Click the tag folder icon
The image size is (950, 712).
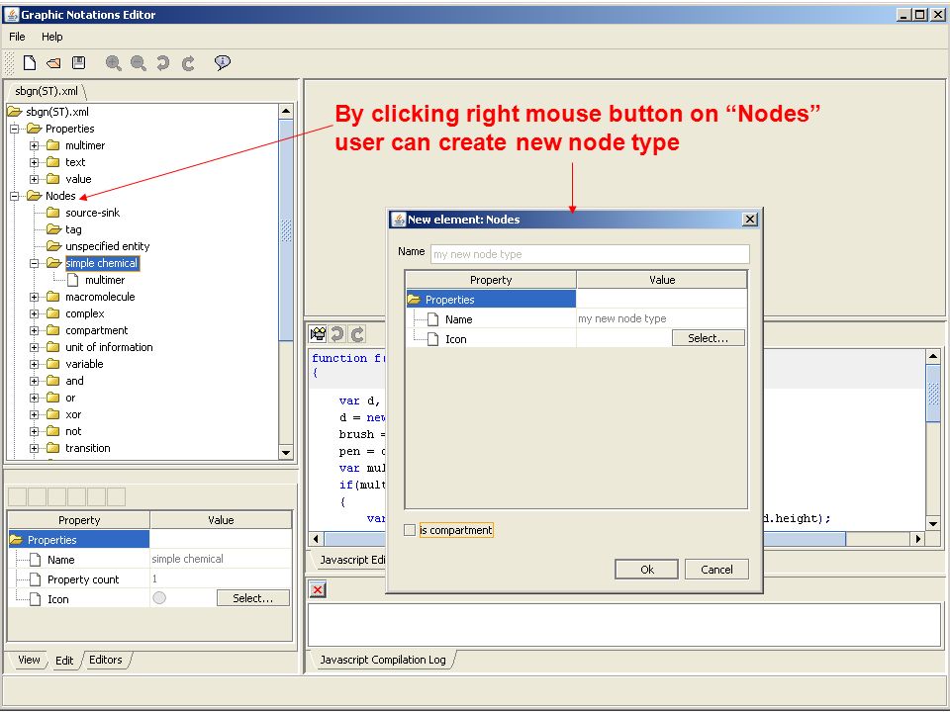(x=53, y=229)
